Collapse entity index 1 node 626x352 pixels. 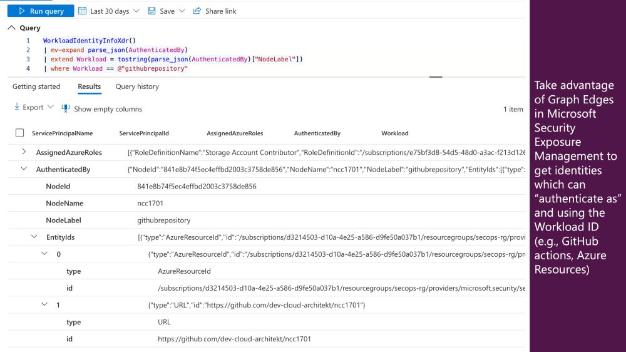(44, 304)
